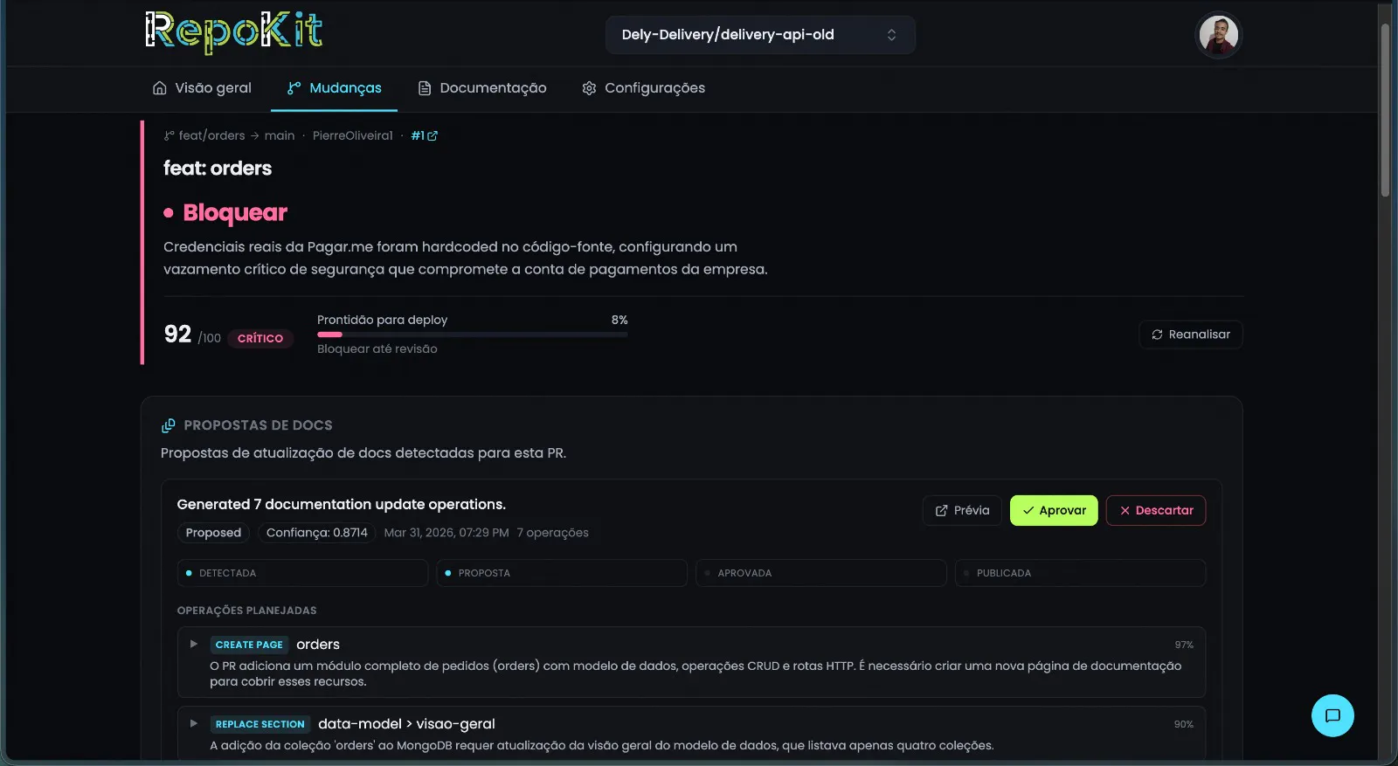This screenshot has width=1398, height=766.
Task: Discard the proposal with Descartar
Action: click(1156, 510)
